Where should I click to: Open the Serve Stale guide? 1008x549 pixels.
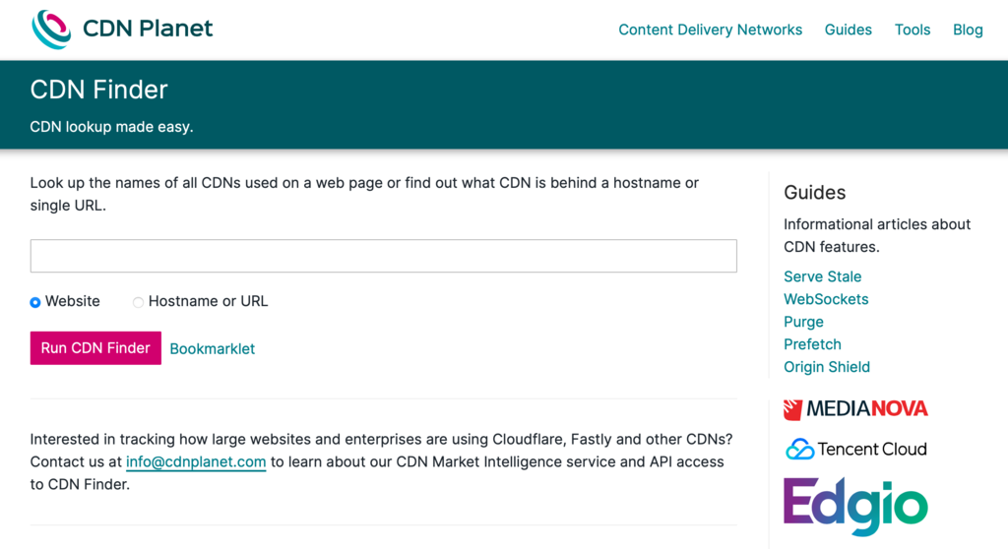[x=822, y=276]
